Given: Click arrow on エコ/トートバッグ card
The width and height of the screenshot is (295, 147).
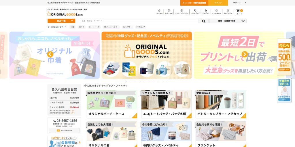Looking at the screenshot, I should (x=189, y=116).
